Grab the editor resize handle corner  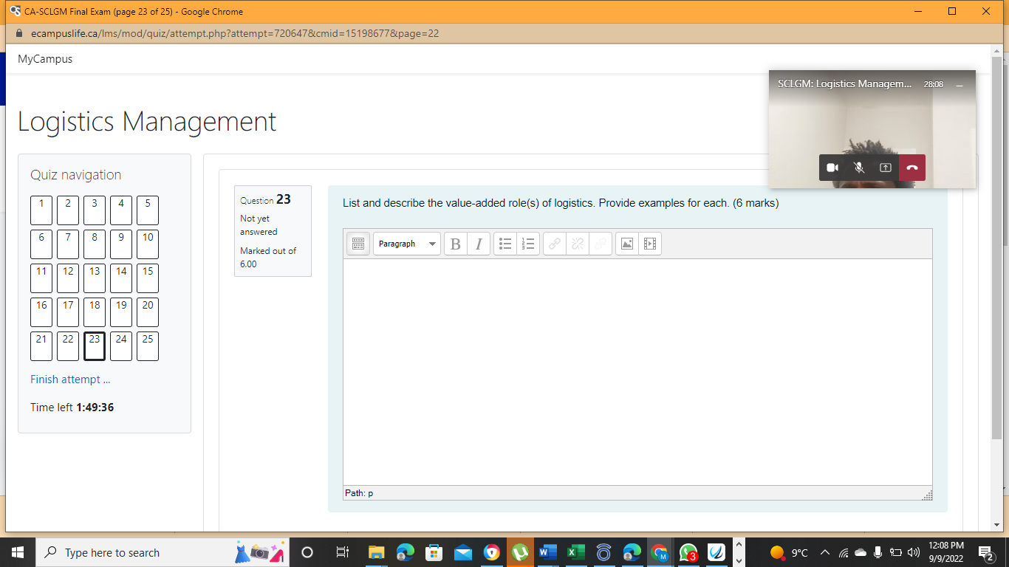pyautogui.click(x=928, y=495)
